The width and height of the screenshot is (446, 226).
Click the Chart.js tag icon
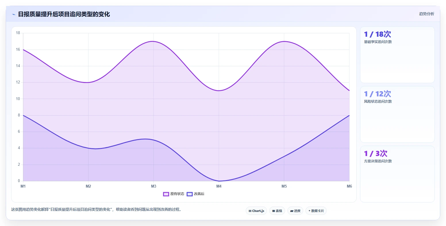point(250,211)
